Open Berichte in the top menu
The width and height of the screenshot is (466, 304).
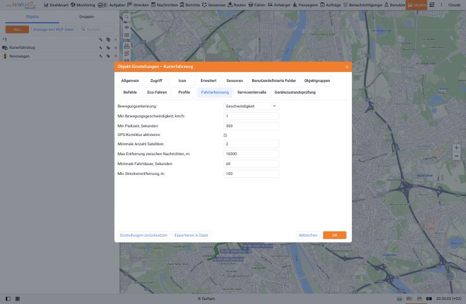tap(190, 5)
